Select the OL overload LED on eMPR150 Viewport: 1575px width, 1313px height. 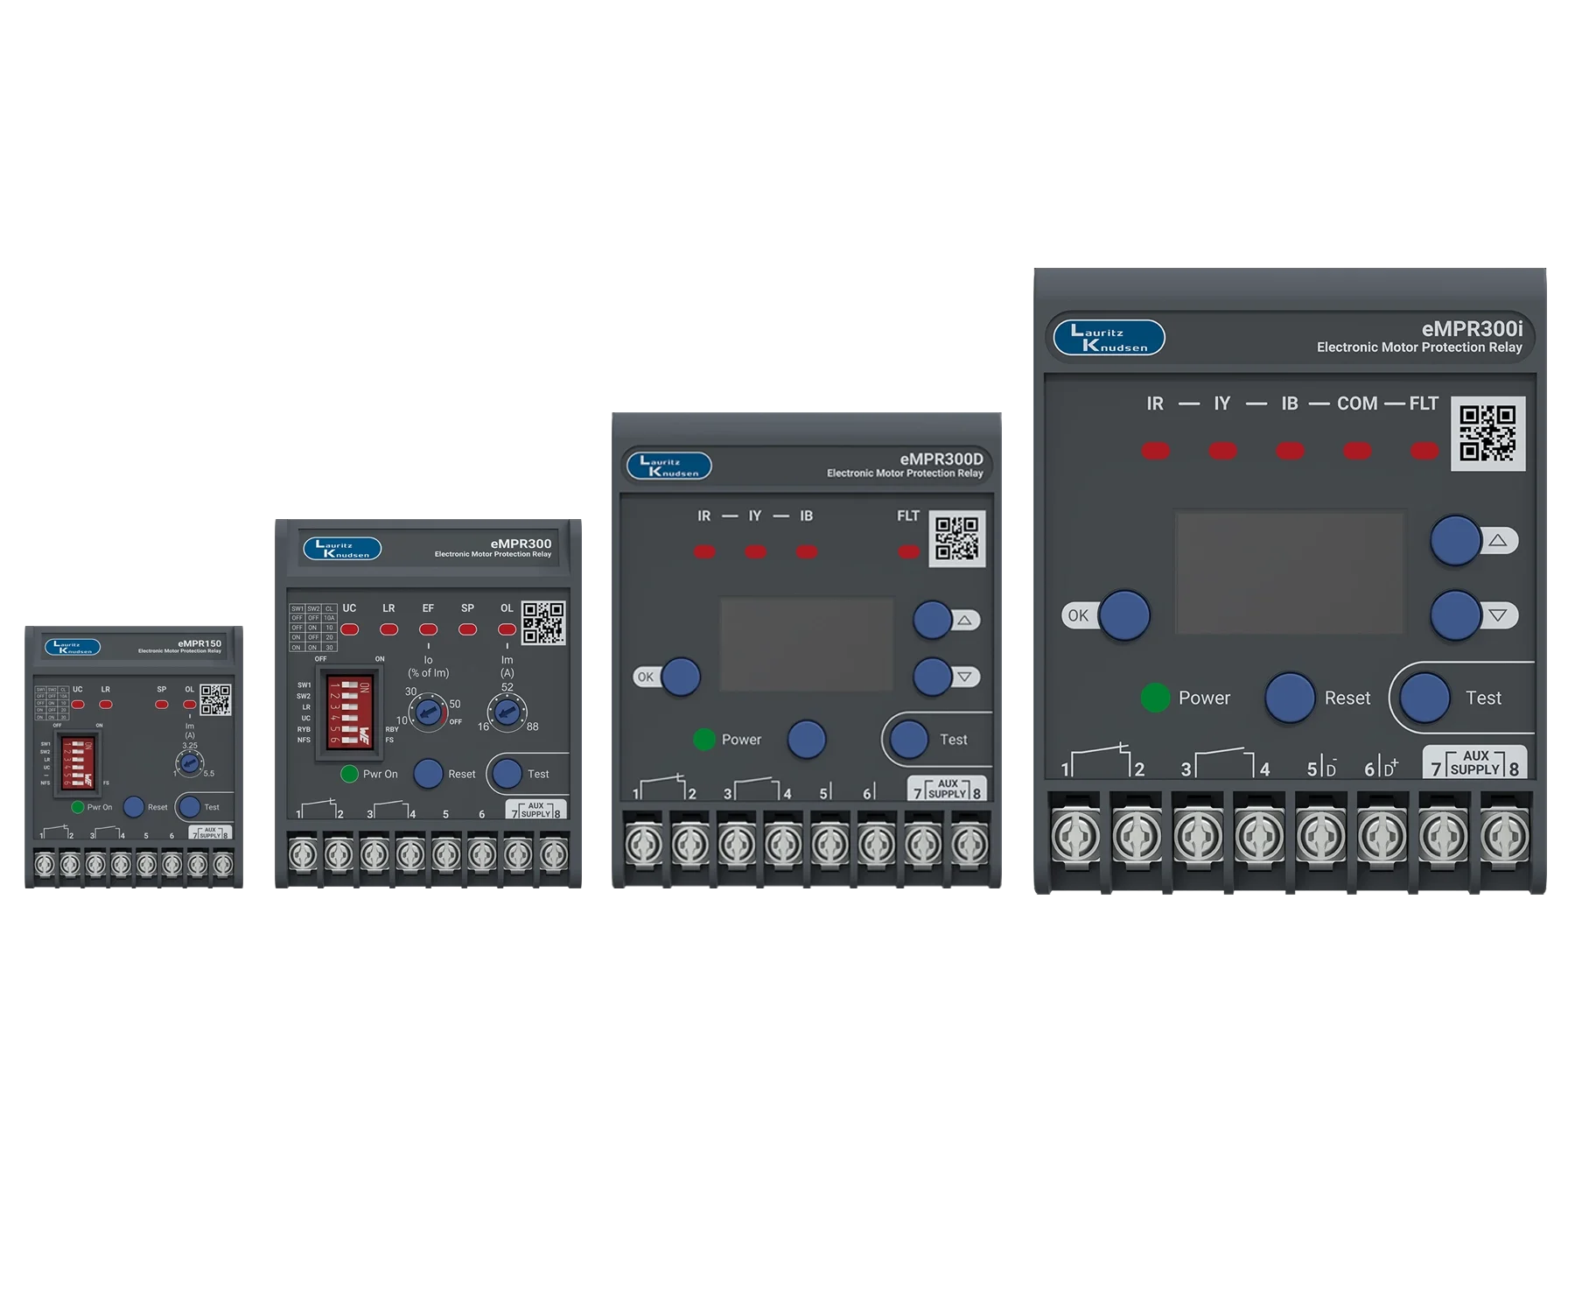point(189,705)
